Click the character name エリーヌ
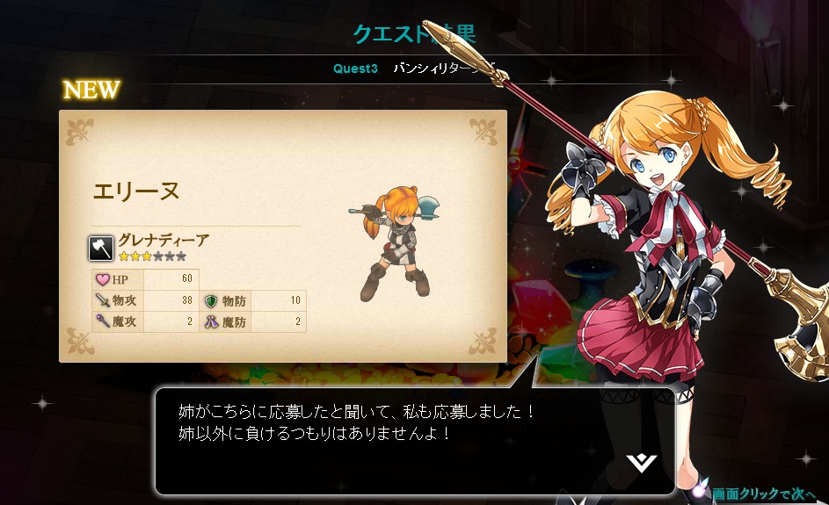Viewport: 829px width, 505px height. click(x=136, y=191)
